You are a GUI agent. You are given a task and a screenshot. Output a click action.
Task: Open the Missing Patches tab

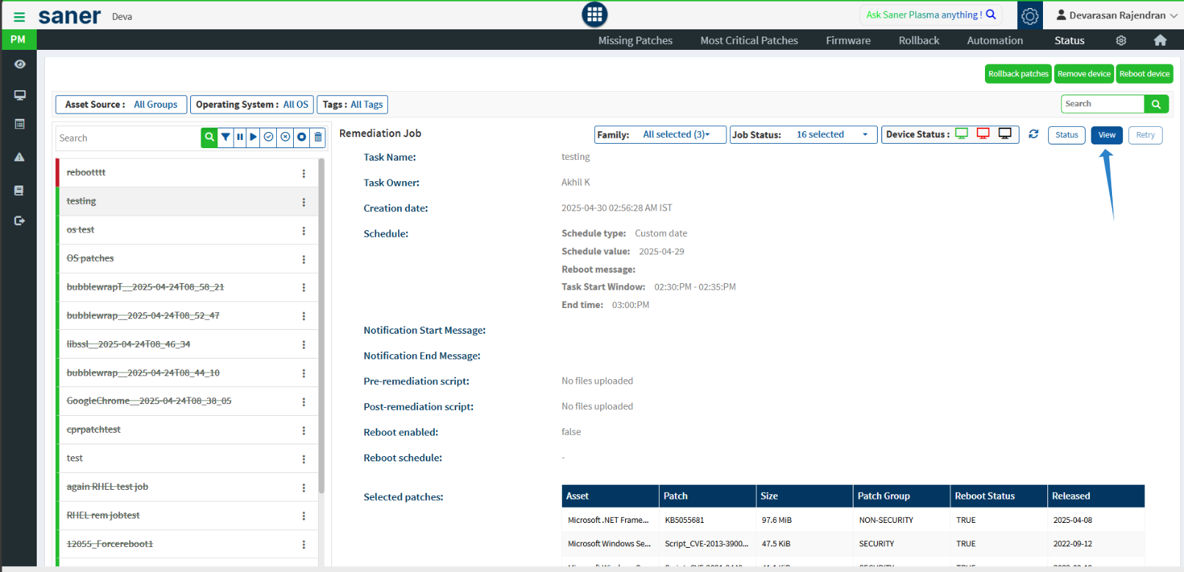(635, 40)
